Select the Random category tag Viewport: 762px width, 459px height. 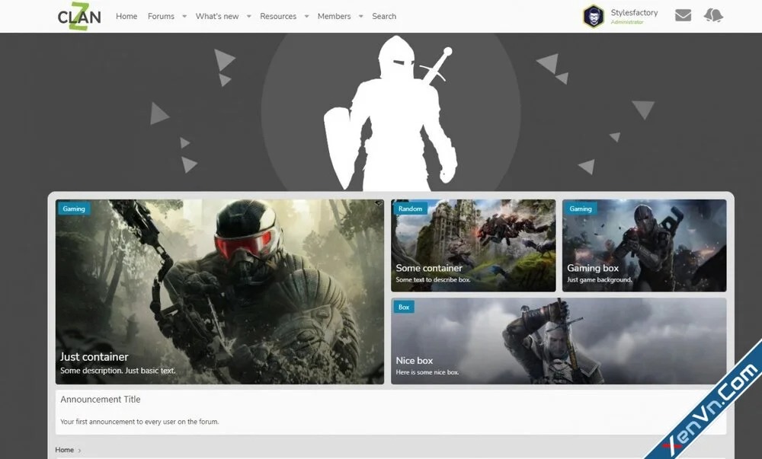(410, 209)
